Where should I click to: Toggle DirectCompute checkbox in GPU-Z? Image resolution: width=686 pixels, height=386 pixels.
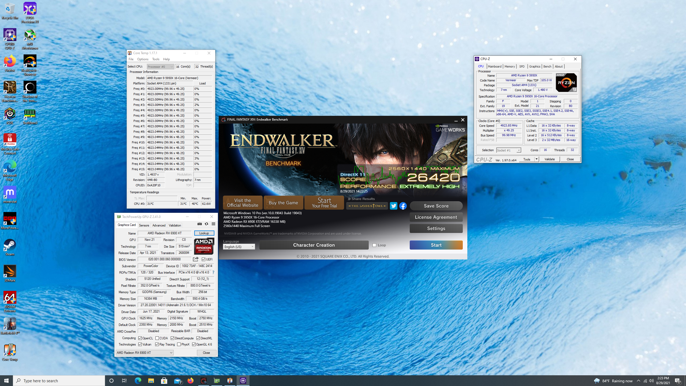173,338
